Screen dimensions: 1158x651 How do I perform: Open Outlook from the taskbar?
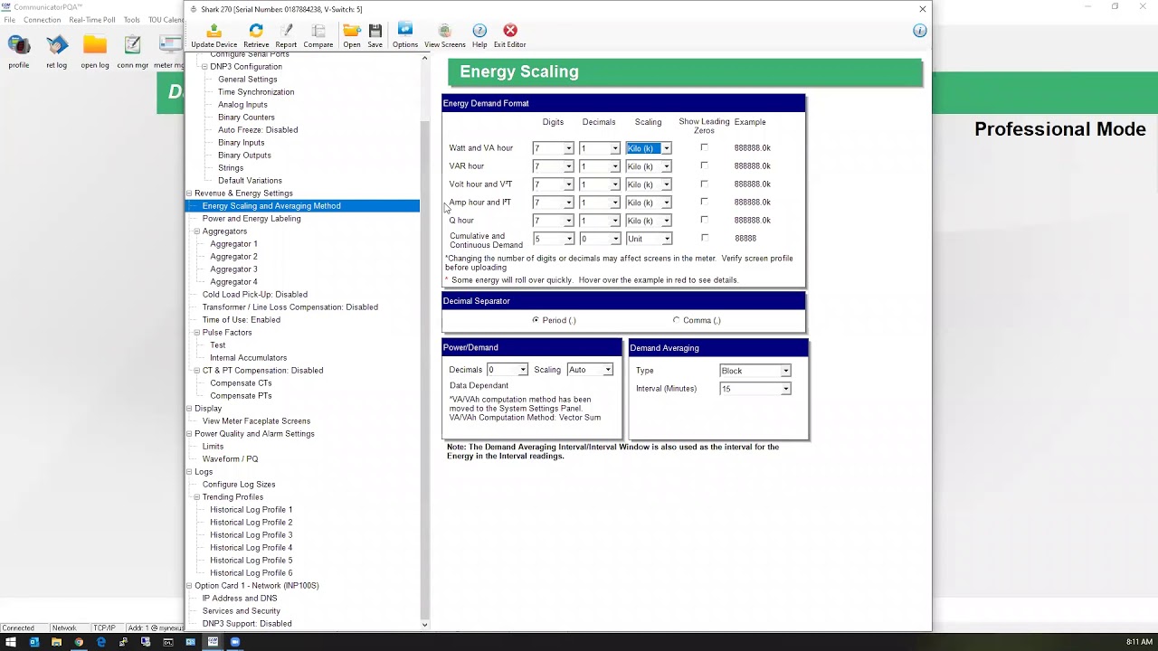click(34, 642)
